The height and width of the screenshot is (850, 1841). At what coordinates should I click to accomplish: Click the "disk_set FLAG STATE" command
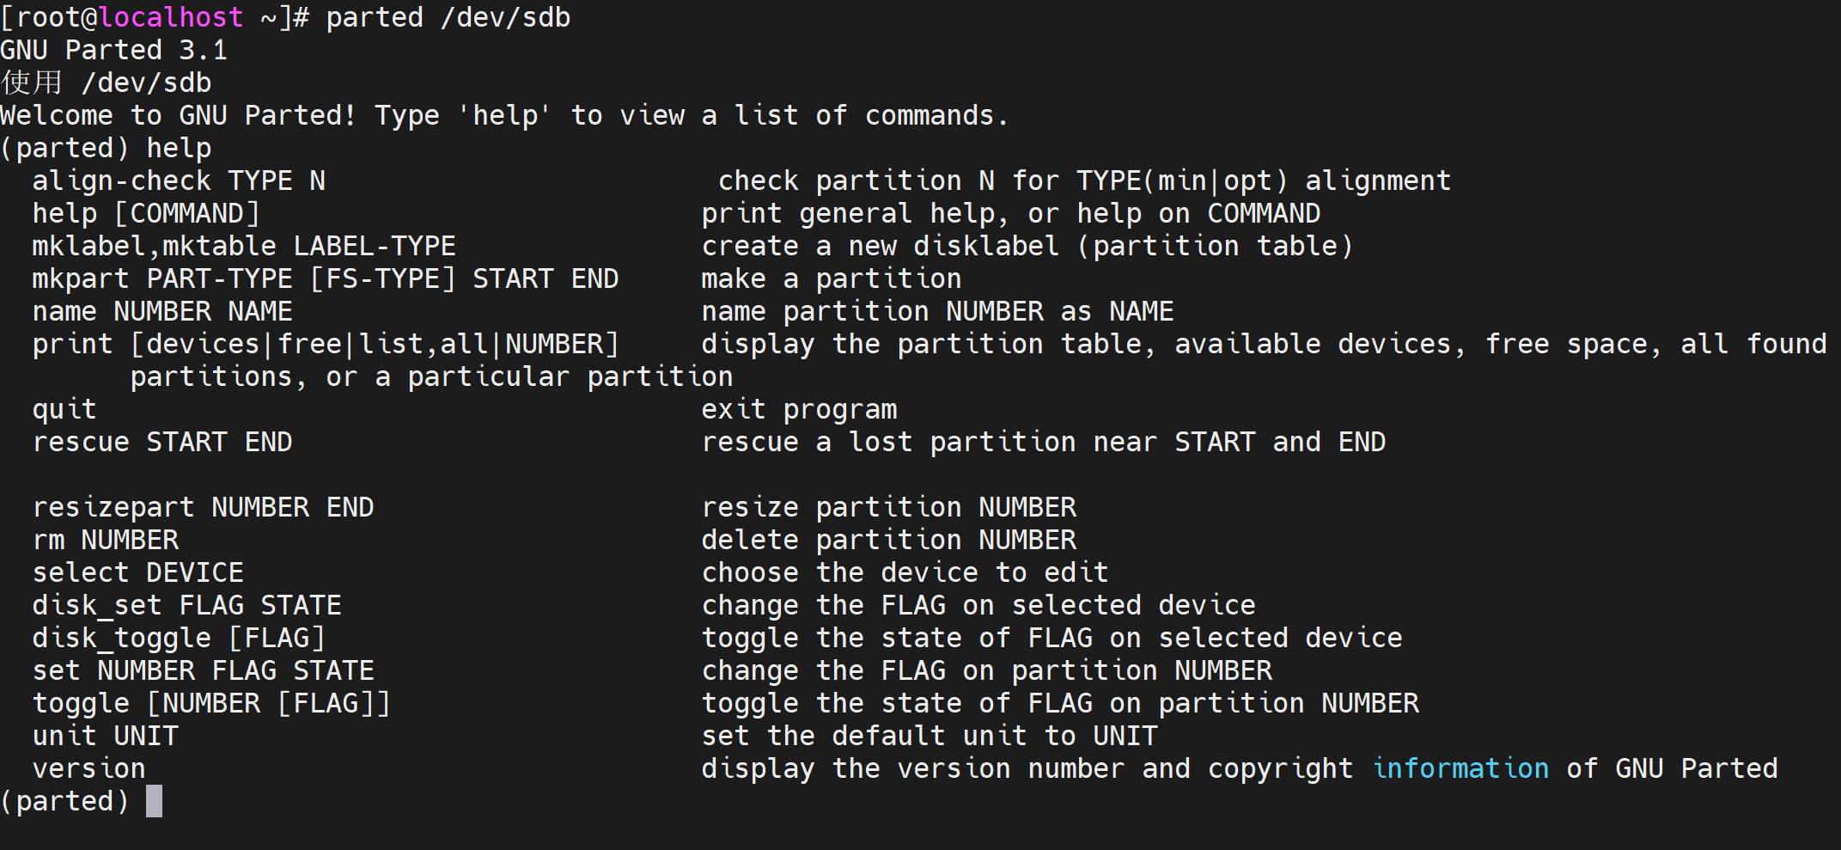(186, 605)
